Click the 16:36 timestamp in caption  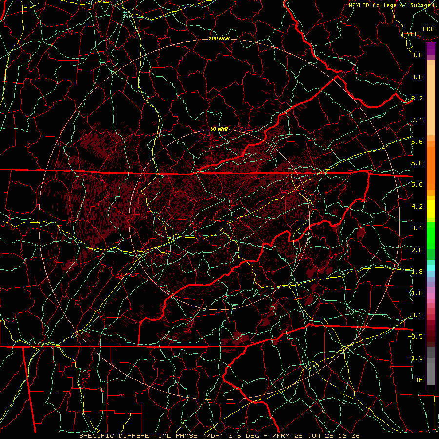pyautogui.click(x=350, y=436)
